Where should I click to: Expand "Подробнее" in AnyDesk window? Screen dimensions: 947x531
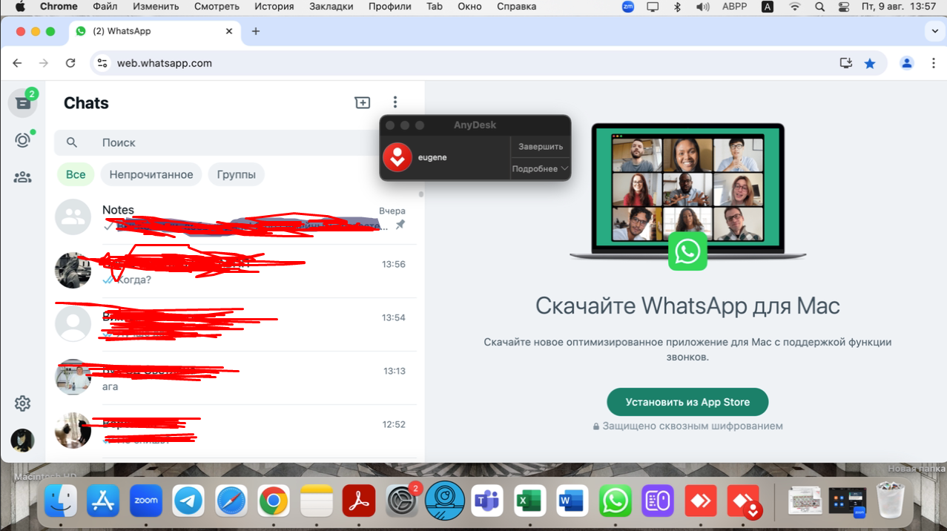coord(540,169)
